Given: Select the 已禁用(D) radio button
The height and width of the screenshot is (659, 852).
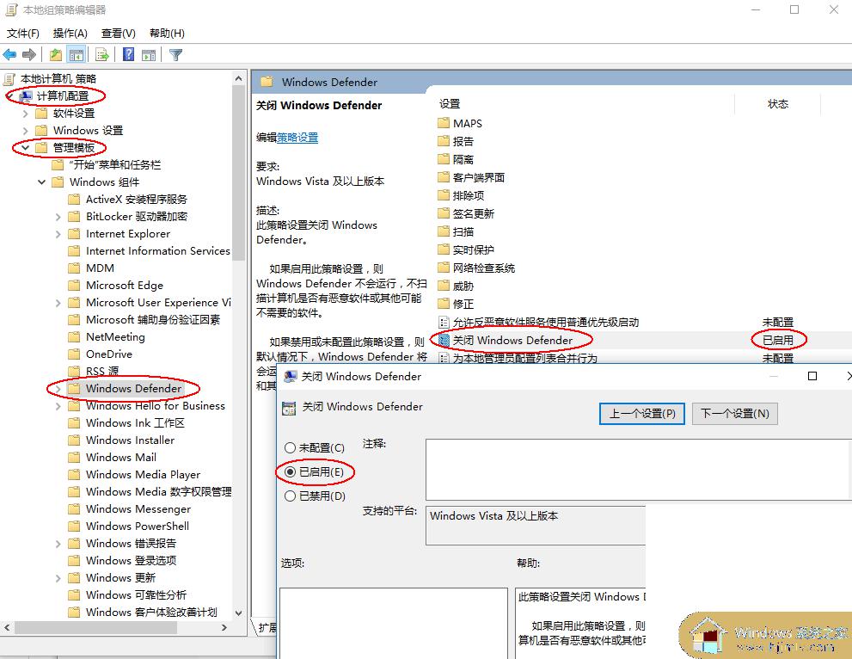Looking at the screenshot, I should click(290, 496).
